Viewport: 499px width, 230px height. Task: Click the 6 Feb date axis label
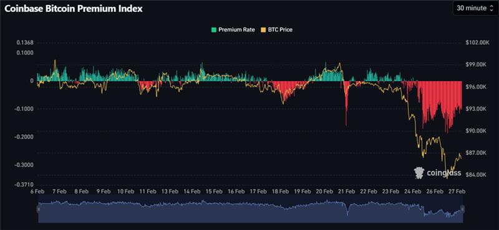coord(37,191)
